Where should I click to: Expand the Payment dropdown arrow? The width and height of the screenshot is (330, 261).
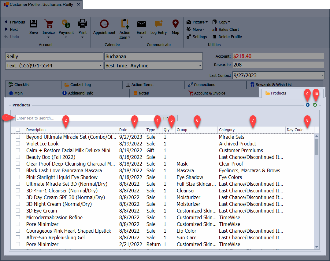66,37
